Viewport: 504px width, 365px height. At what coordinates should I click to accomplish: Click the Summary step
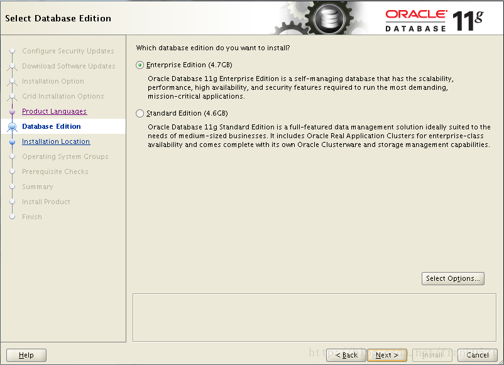coord(37,187)
